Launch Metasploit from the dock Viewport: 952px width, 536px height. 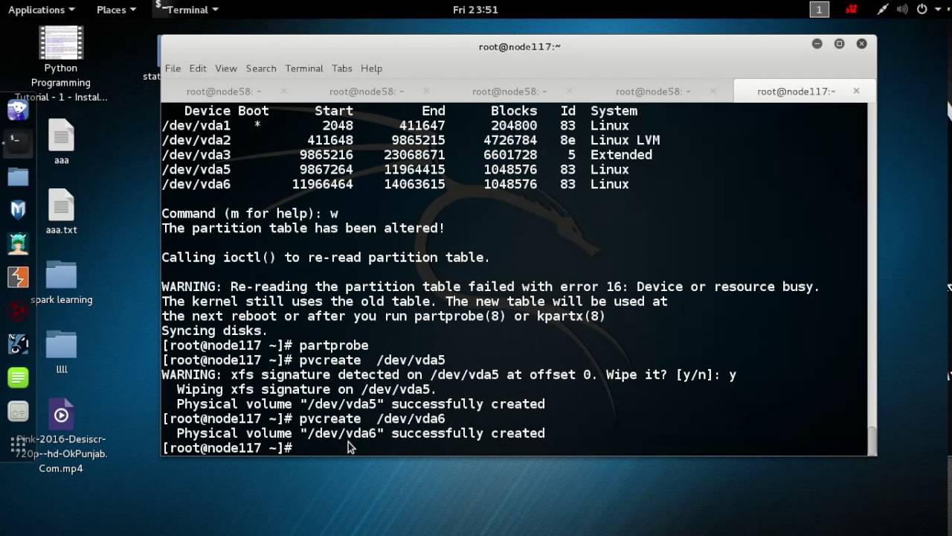(18, 210)
